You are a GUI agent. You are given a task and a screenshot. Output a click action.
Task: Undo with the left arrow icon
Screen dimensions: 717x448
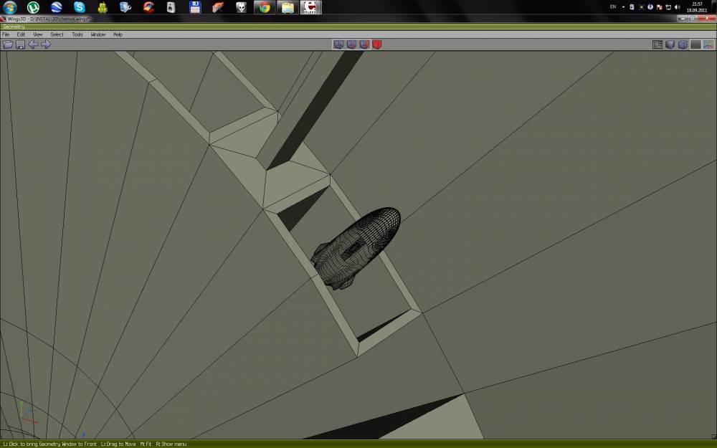point(33,44)
